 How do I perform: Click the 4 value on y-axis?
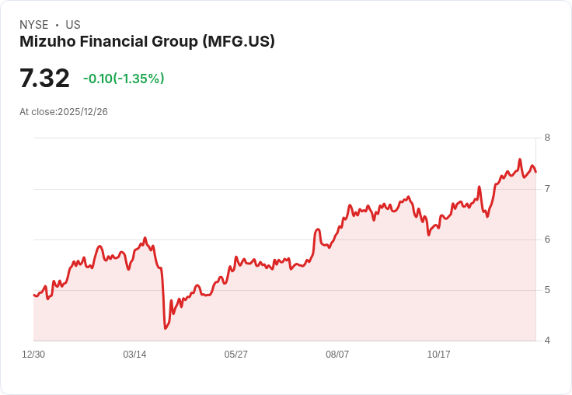coord(547,341)
